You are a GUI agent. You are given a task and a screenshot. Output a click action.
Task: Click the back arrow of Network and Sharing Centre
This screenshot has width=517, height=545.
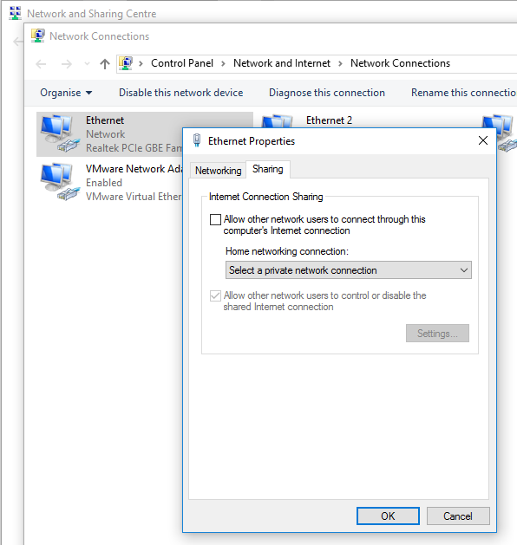pyautogui.click(x=17, y=42)
